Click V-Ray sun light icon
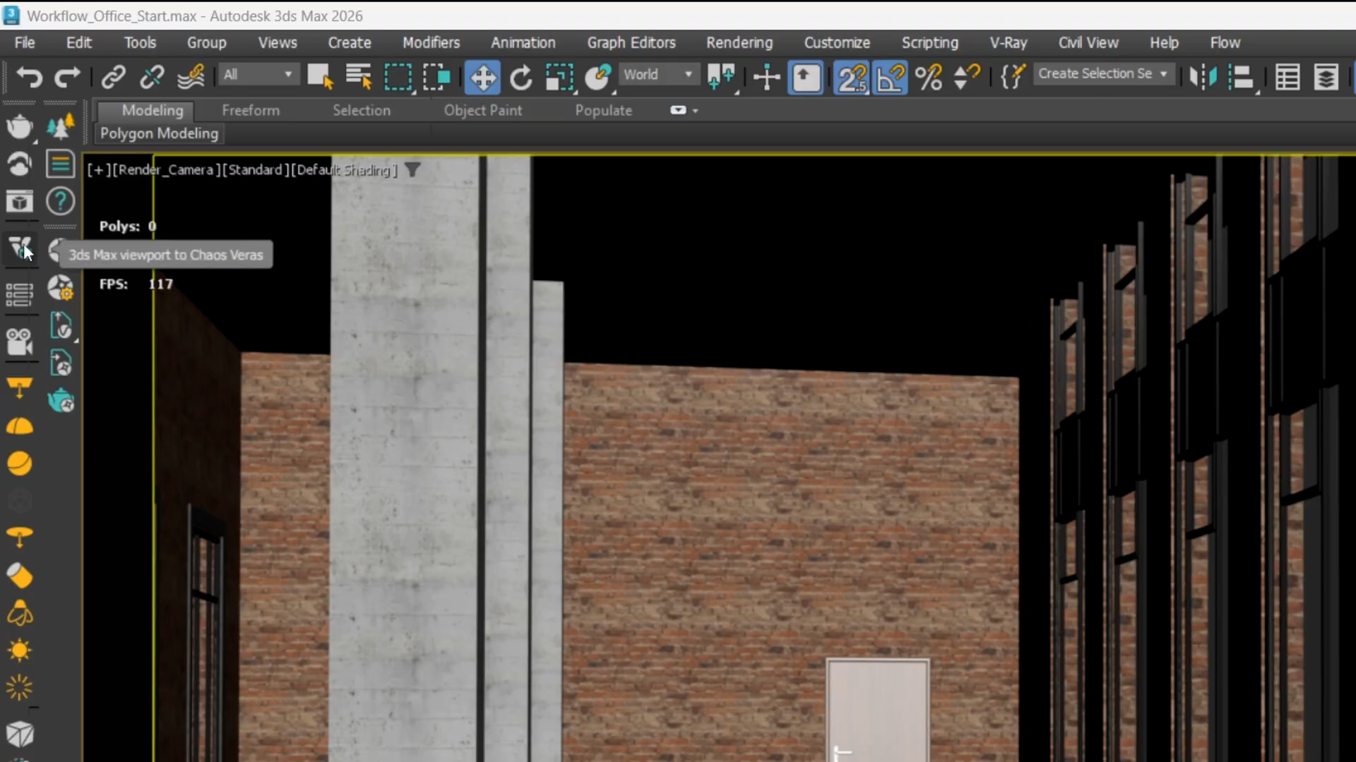The height and width of the screenshot is (762, 1356). 20,650
